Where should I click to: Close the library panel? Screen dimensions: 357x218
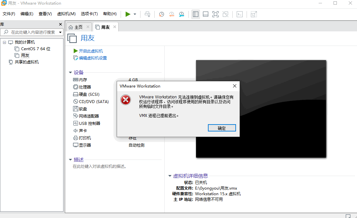tap(60, 24)
